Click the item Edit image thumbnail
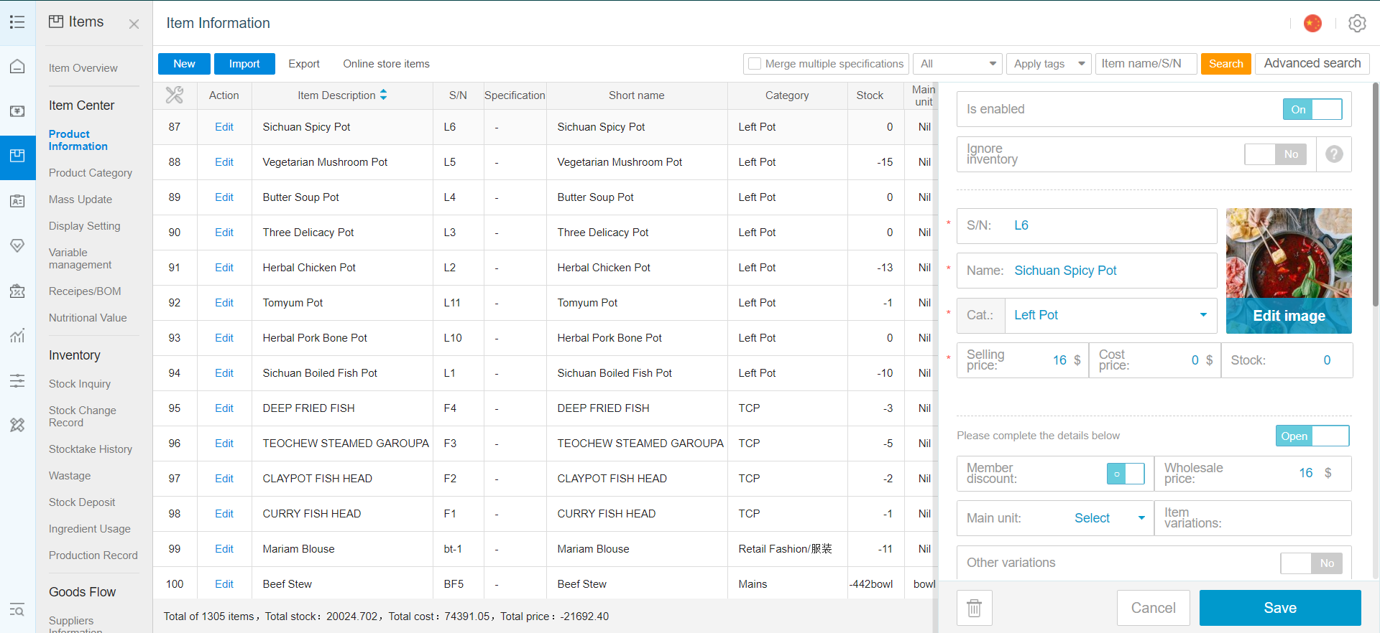1380x633 pixels. [x=1289, y=271]
